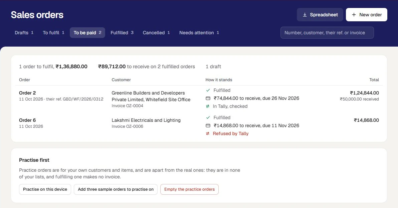Create a New order
This screenshot has width=398, height=208.
pyautogui.click(x=367, y=15)
